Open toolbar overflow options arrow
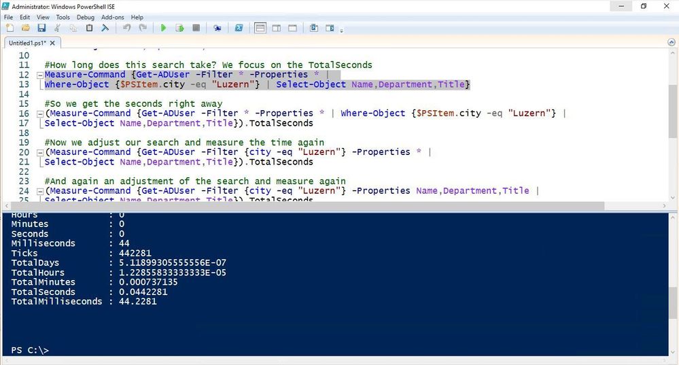The image size is (679, 365). 342,31
